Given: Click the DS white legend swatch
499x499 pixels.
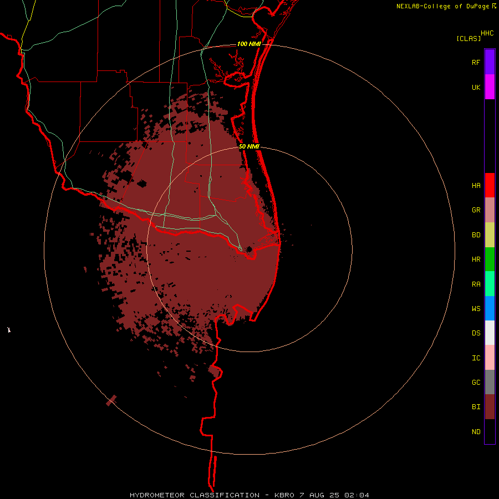Looking at the screenshot, I should 490,333.
